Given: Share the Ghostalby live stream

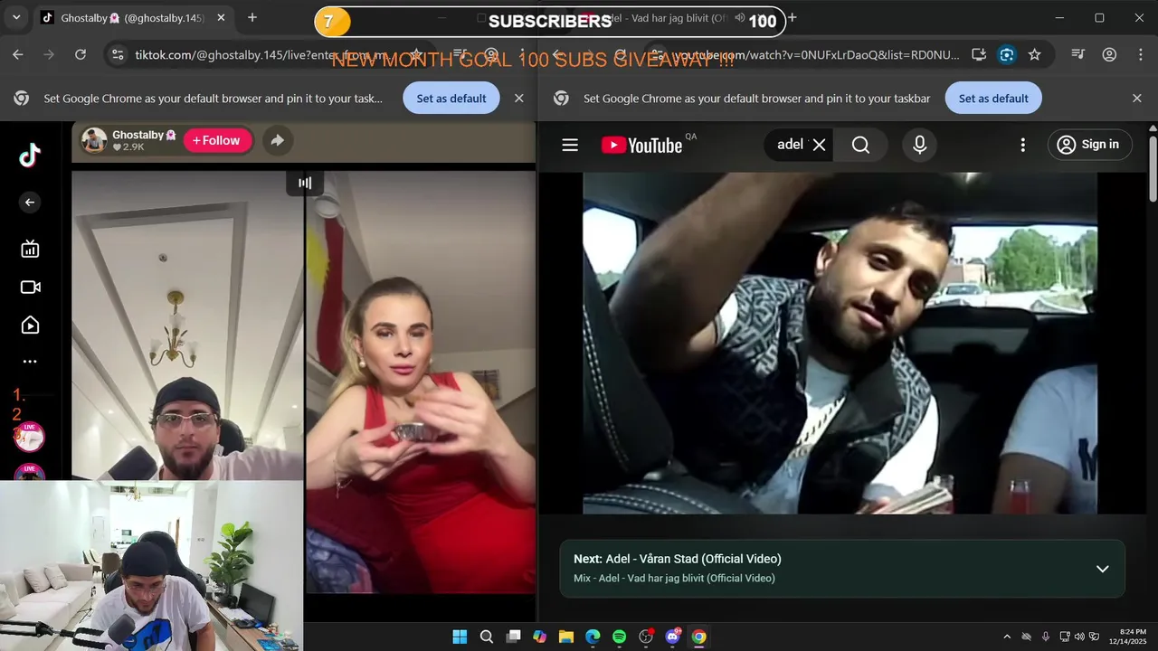Looking at the screenshot, I should (278, 140).
